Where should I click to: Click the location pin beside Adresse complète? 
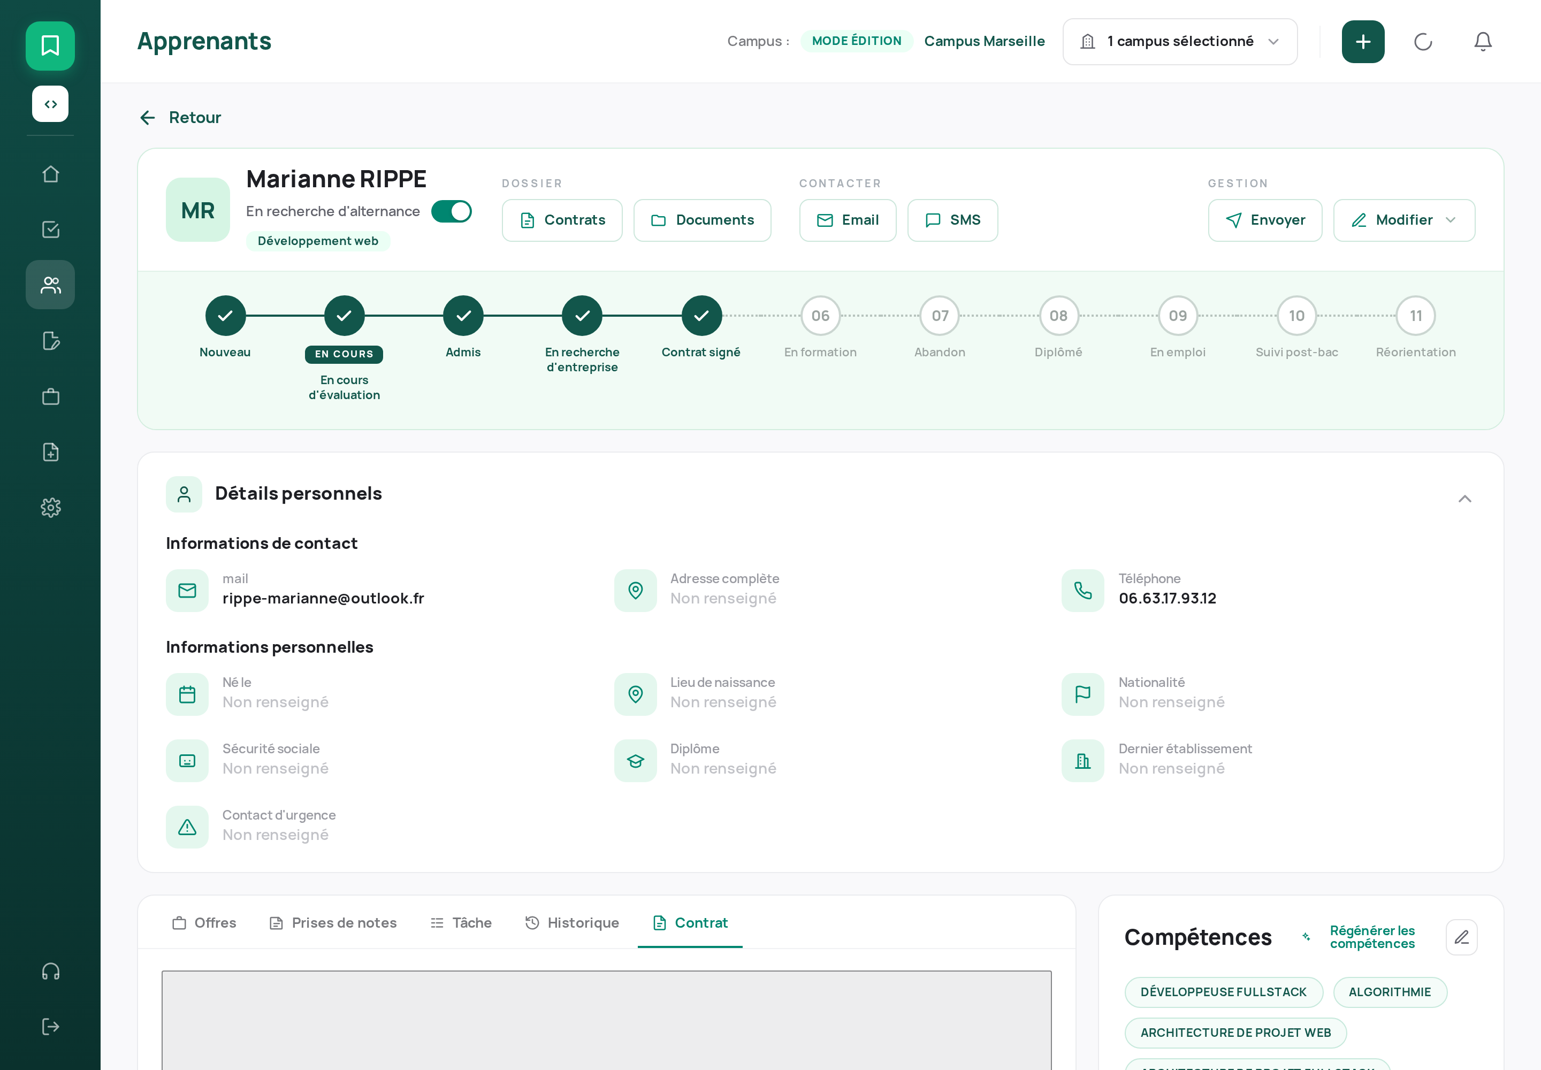click(x=635, y=590)
